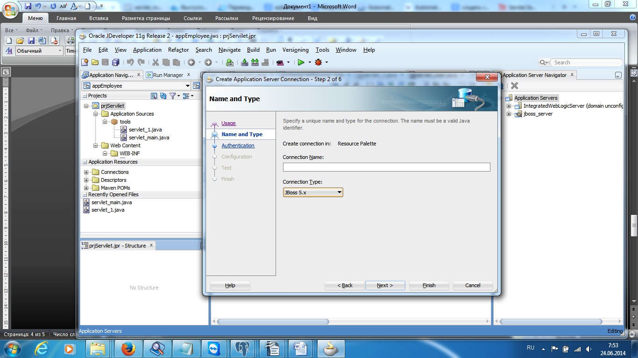Open the Вставка ribbon tab in Word
638x358 pixels.
click(x=99, y=18)
